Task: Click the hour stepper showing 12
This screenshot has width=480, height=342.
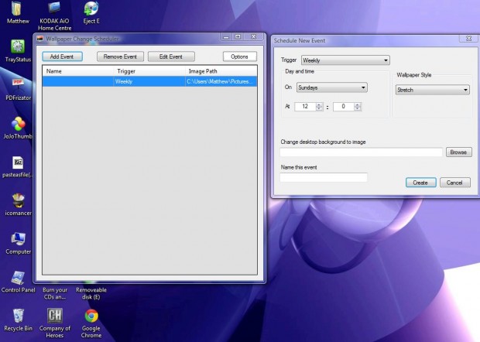Action: [x=308, y=107]
